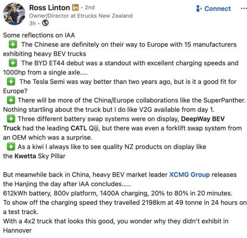
Task: Click green sparkle icon before 'There will be more'
Action: click(x=11, y=100)
